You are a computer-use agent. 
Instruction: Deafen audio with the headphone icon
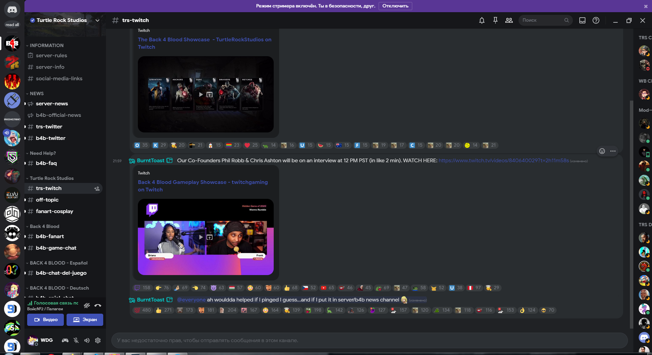coord(87,340)
